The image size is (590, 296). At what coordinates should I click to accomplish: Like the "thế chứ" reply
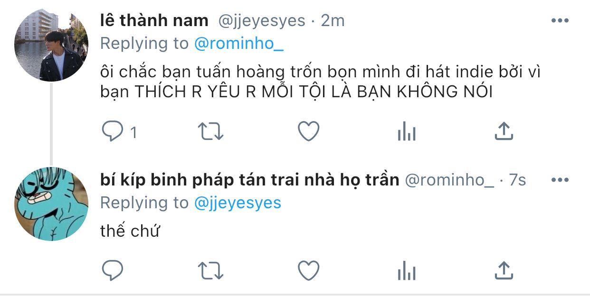point(309,271)
